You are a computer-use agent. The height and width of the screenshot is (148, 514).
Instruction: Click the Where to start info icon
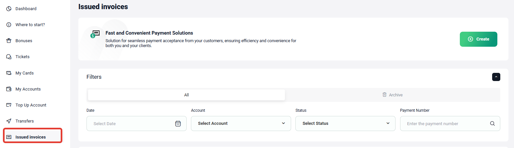click(9, 25)
